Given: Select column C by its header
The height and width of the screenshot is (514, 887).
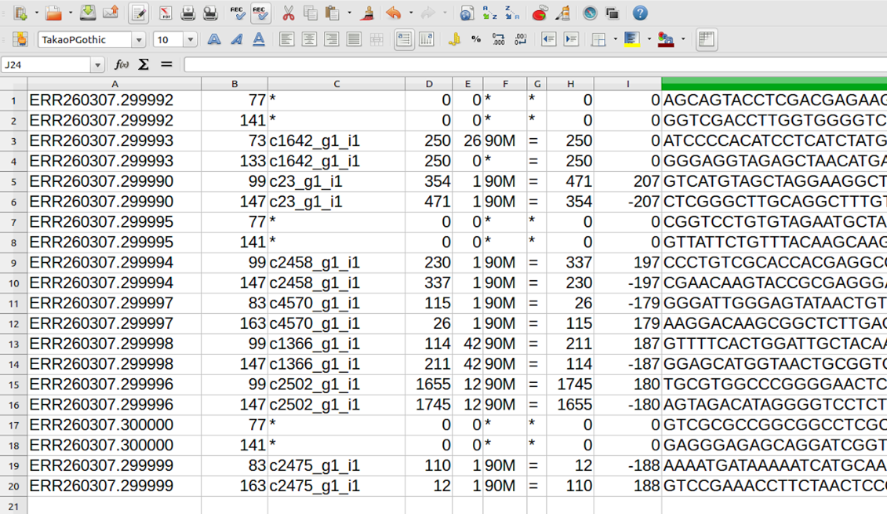Looking at the screenshot, I should click(336, 84).
